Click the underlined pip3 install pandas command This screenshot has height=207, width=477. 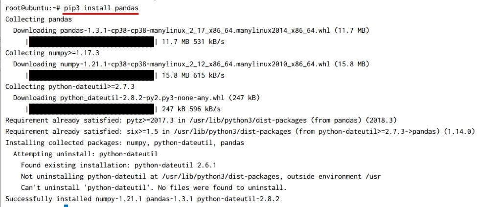(101, 8)
